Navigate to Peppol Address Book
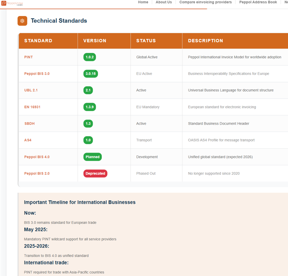The image size is (288, 276). click(258, 2)
